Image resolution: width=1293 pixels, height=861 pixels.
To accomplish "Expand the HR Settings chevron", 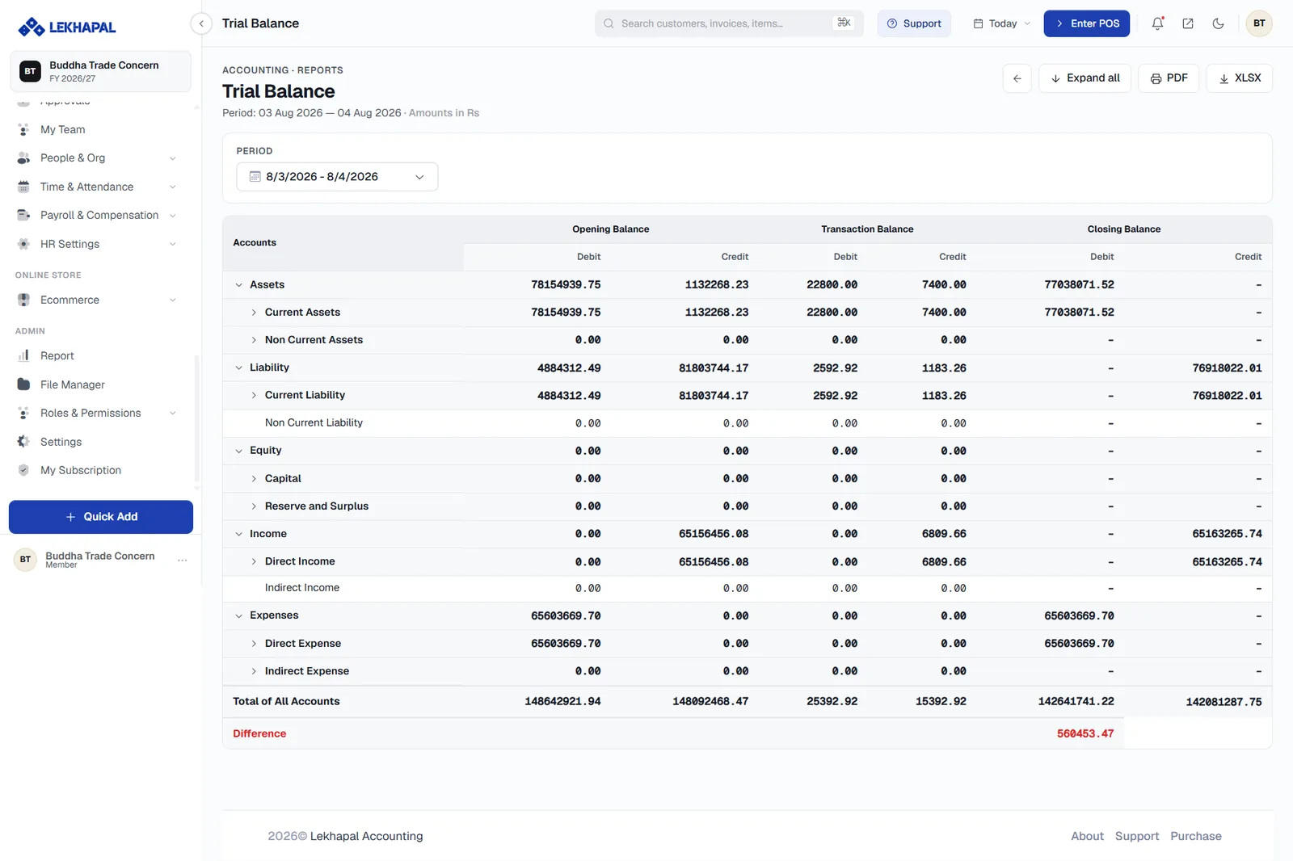I will (172, 244).
